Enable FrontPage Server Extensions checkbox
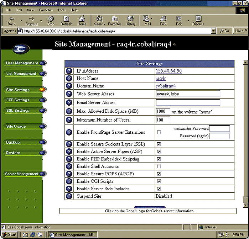This screenshot has height=239, width=249. [x=159, y=132]
